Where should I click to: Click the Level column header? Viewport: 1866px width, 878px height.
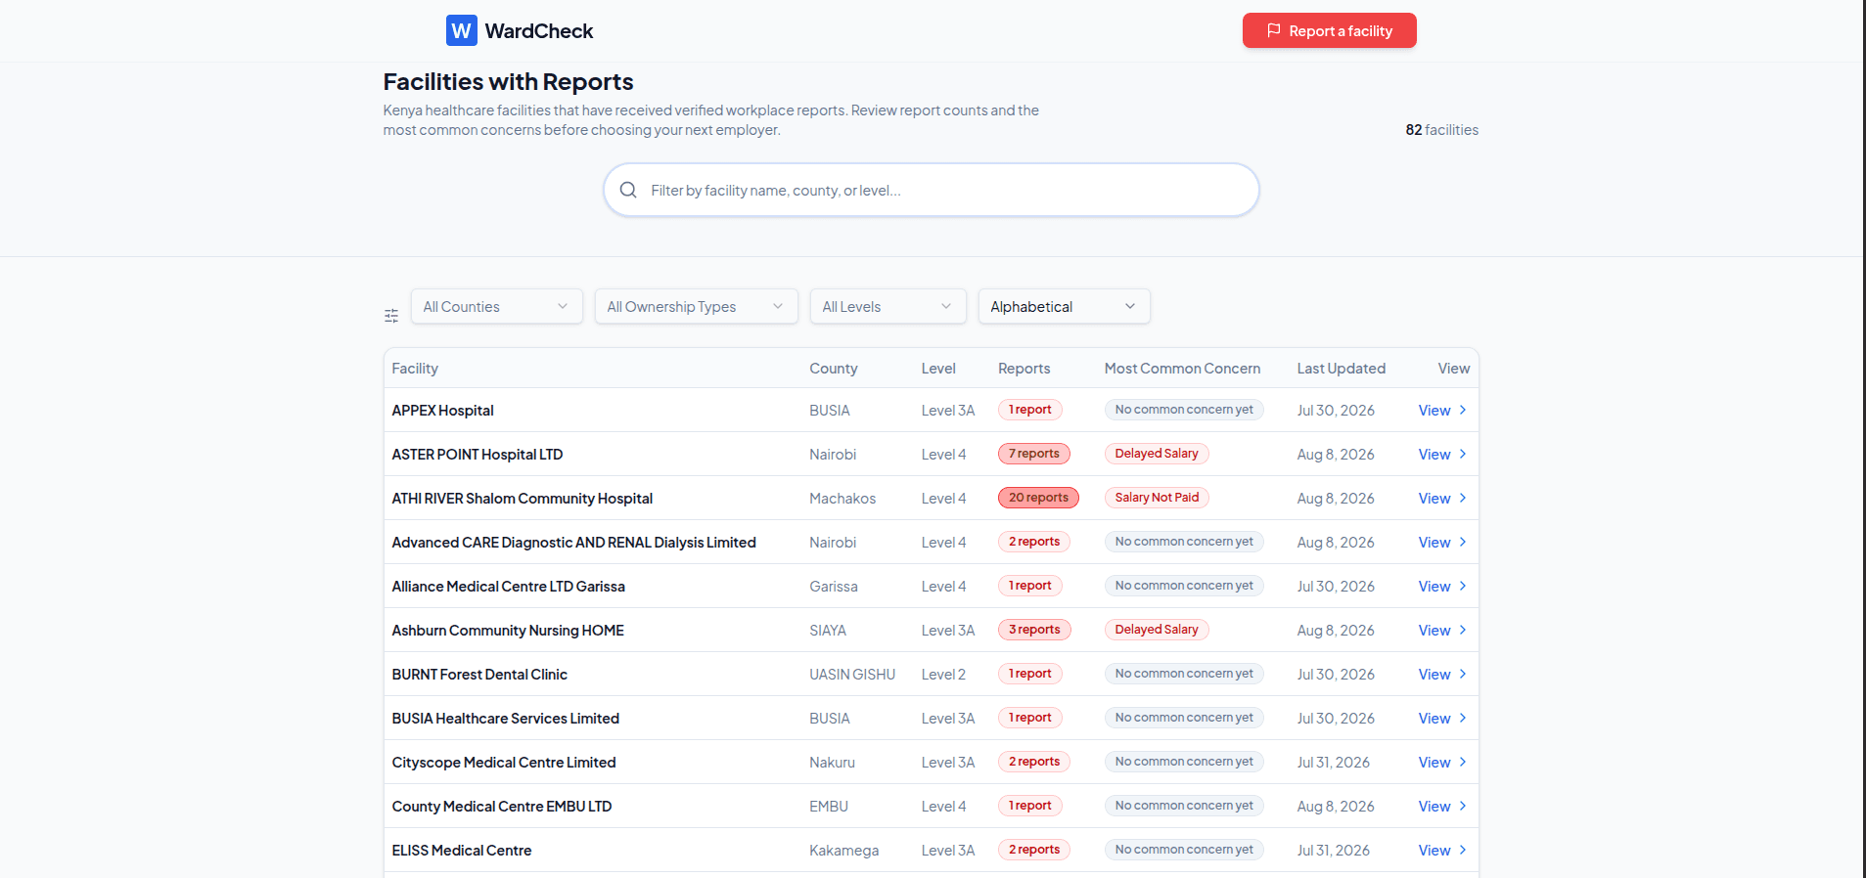pyautogui.click(x=938, y=369)
